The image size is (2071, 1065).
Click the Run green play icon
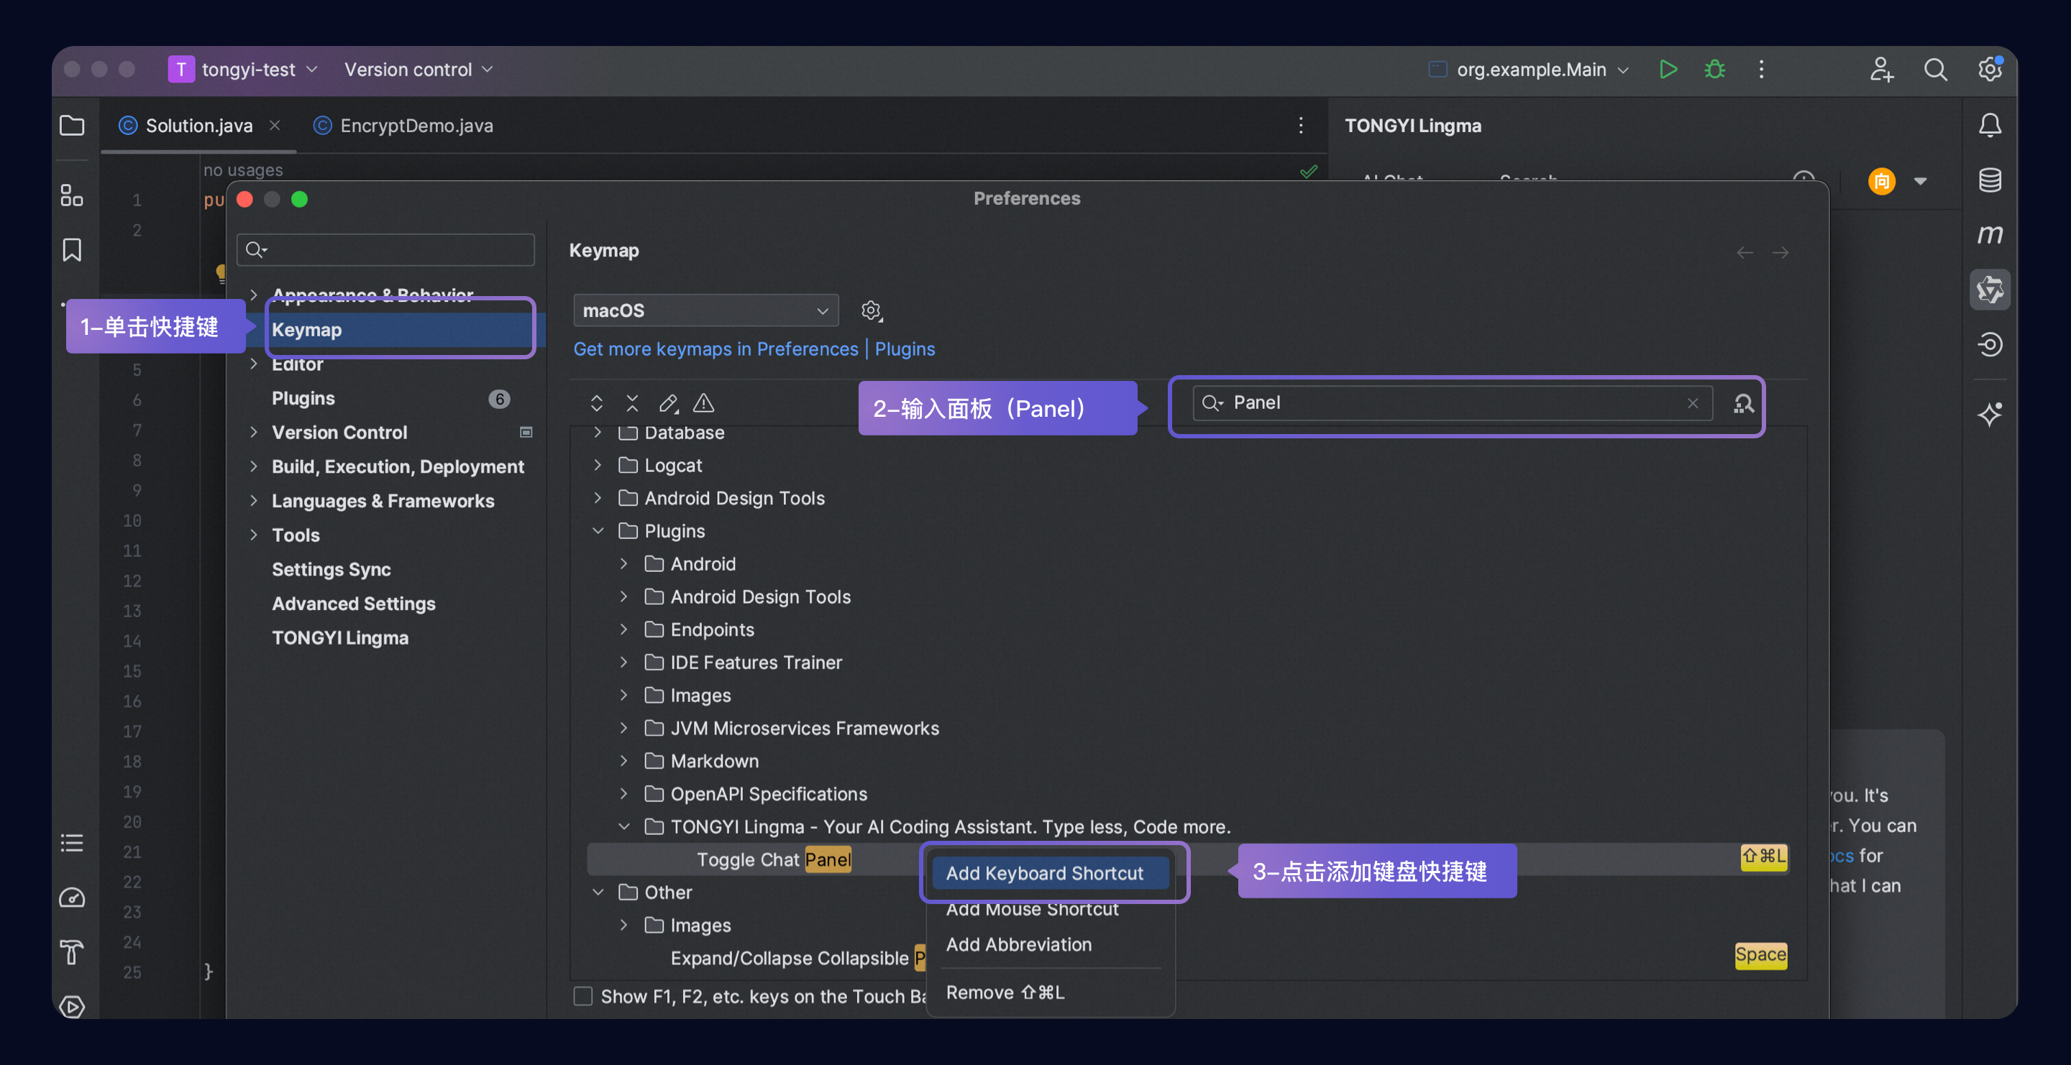pos(1668,70)
